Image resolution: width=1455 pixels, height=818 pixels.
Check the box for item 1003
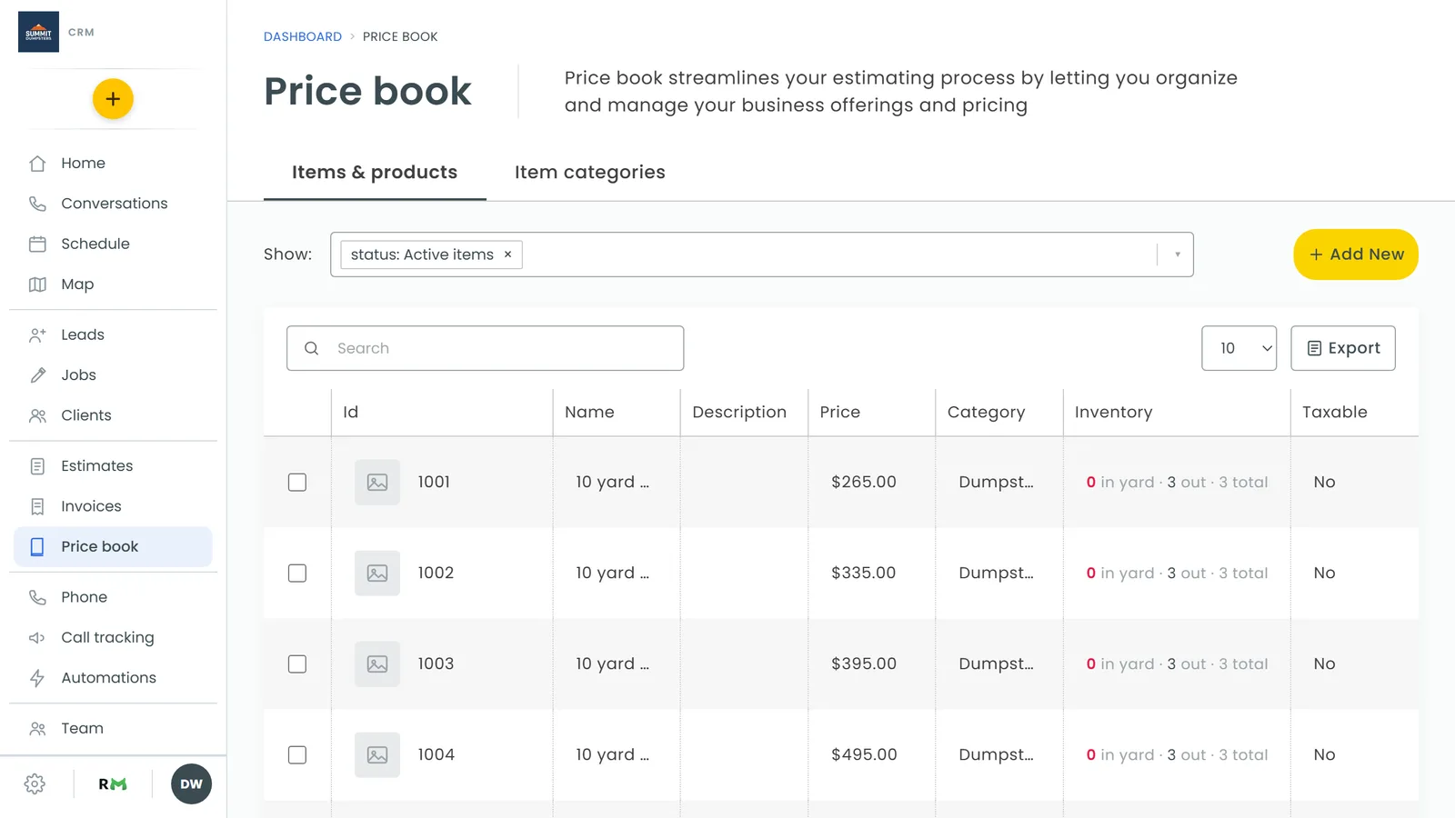[x=297, y=664]
